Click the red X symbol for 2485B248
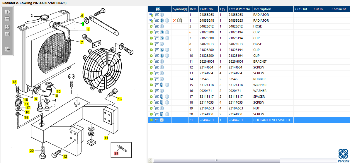This screenshot has height=163, width=350. [x=175, y=20]
